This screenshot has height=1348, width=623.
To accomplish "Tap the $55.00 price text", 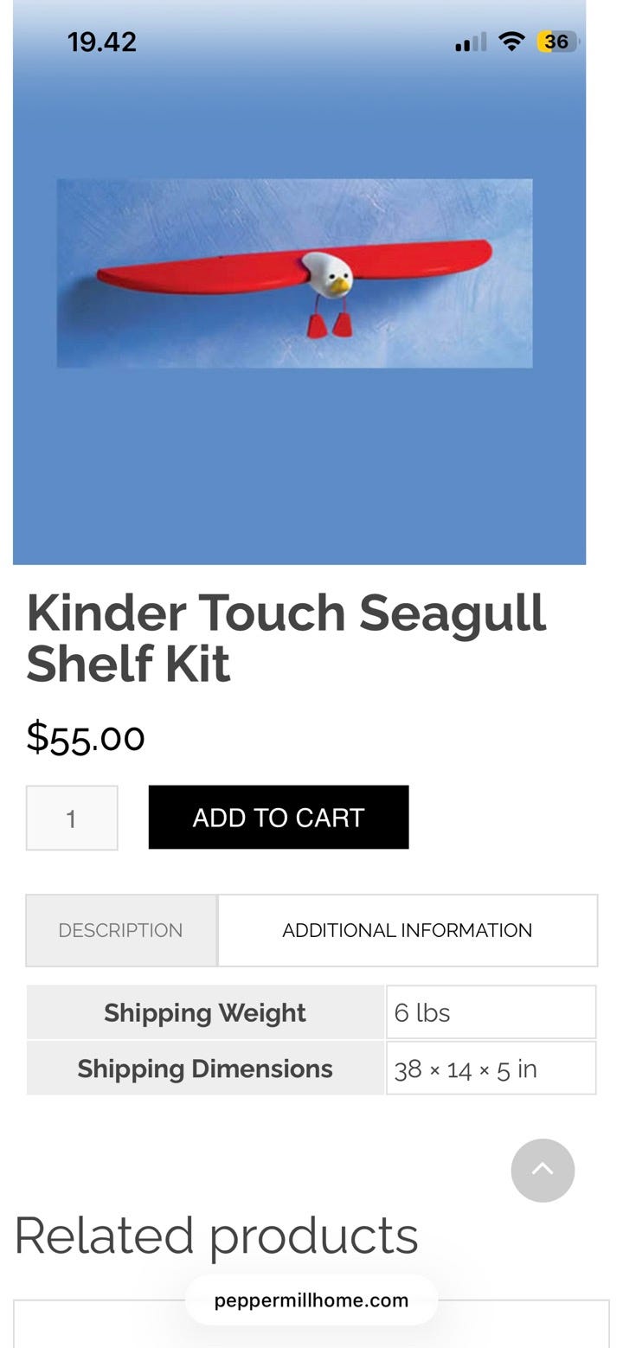I will point(86,737).
